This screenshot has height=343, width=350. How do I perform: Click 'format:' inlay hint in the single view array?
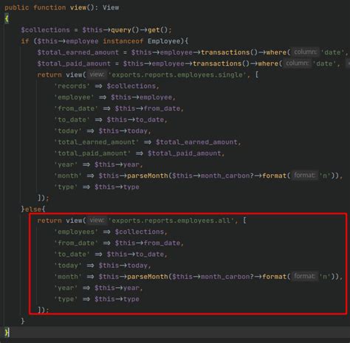[x=304, y=176]
